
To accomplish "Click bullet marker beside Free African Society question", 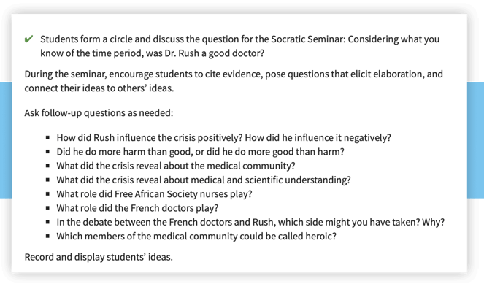I will 47,194.
